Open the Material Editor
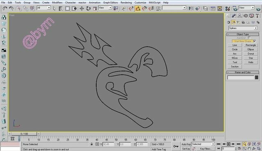262x151 pixels. pyautogui.click(x=228, y=8)
